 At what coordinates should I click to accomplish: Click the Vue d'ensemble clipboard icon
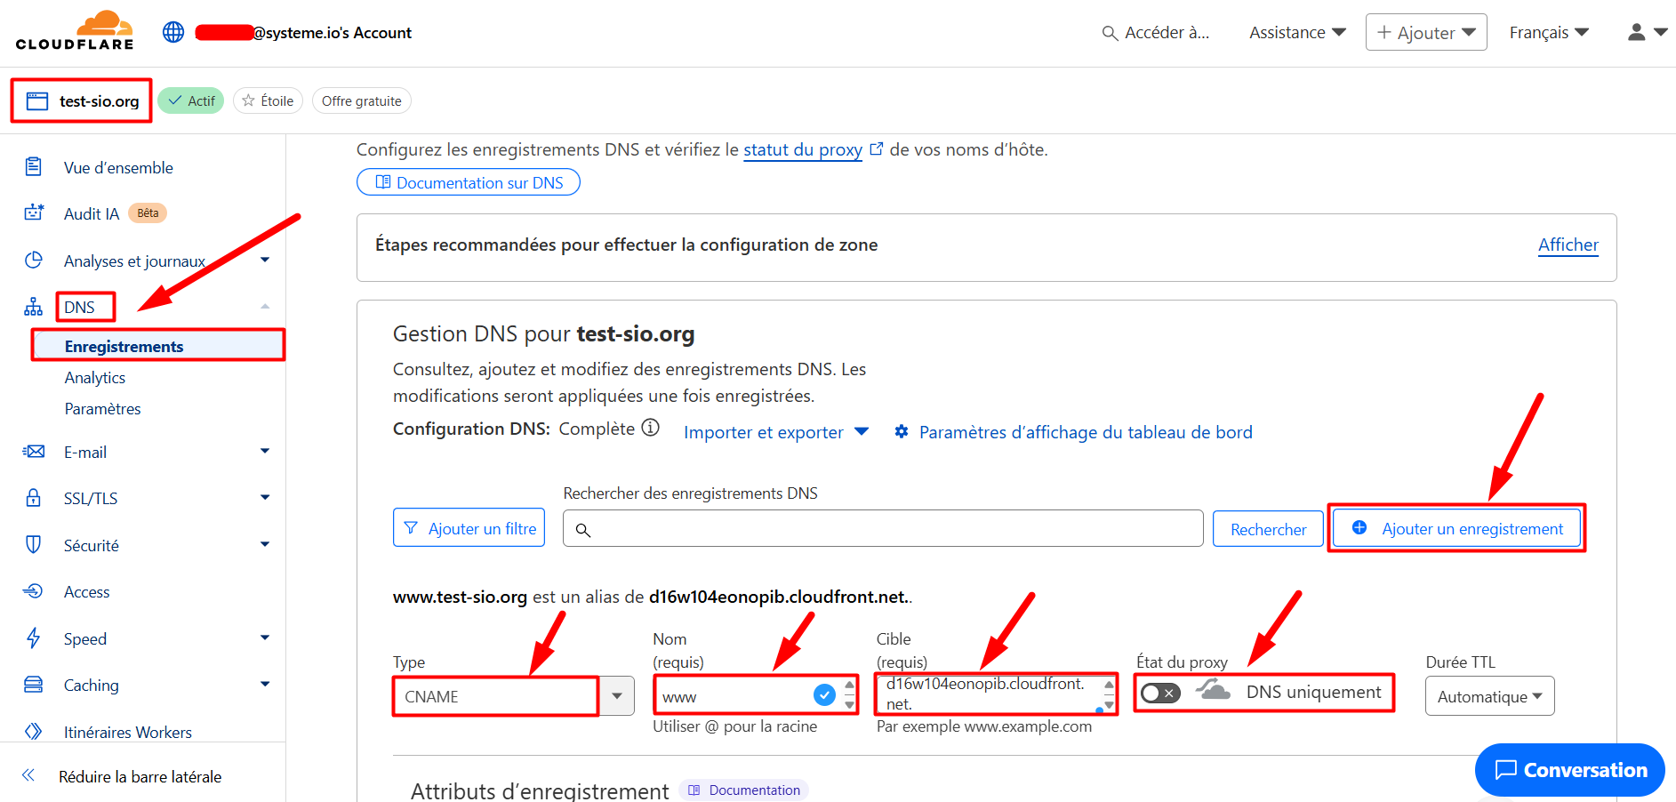34,166
